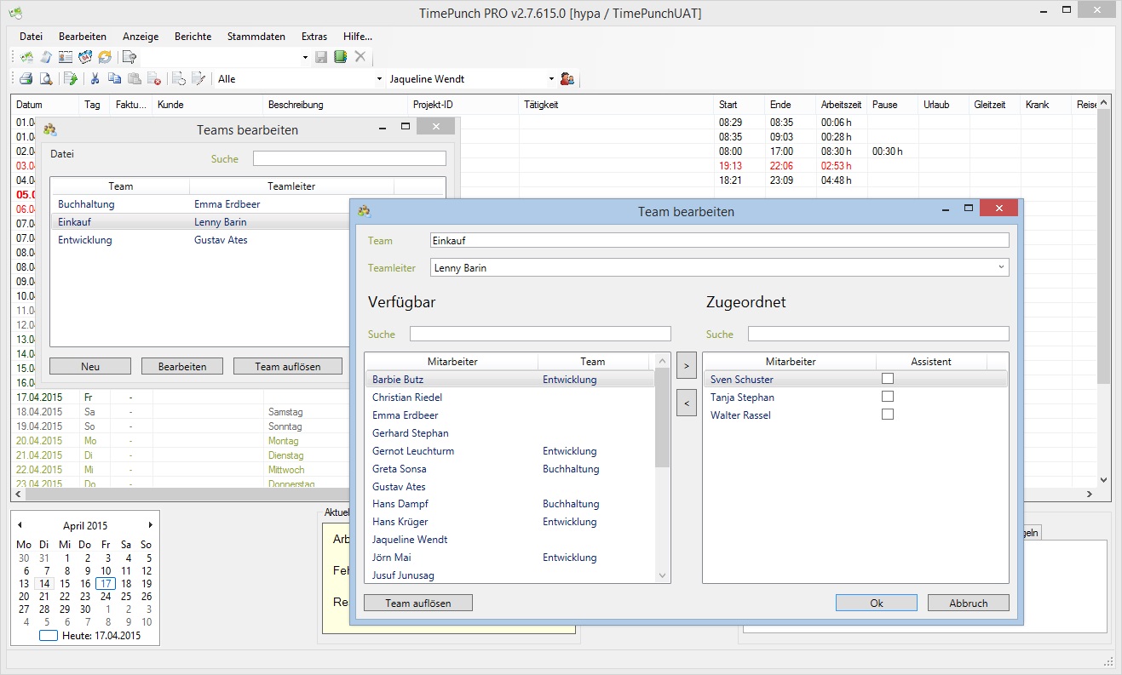The width and height of the screenshot is (1122, 675).
Task: Open the Stammdaten menu
Action: click(x=256, y=37)
